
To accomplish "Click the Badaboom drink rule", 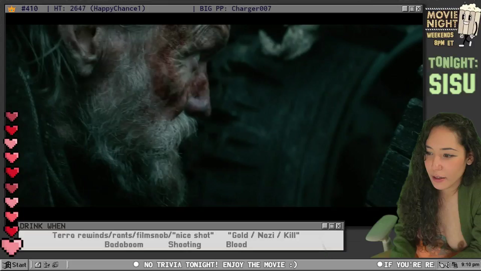I will point(124,245).
